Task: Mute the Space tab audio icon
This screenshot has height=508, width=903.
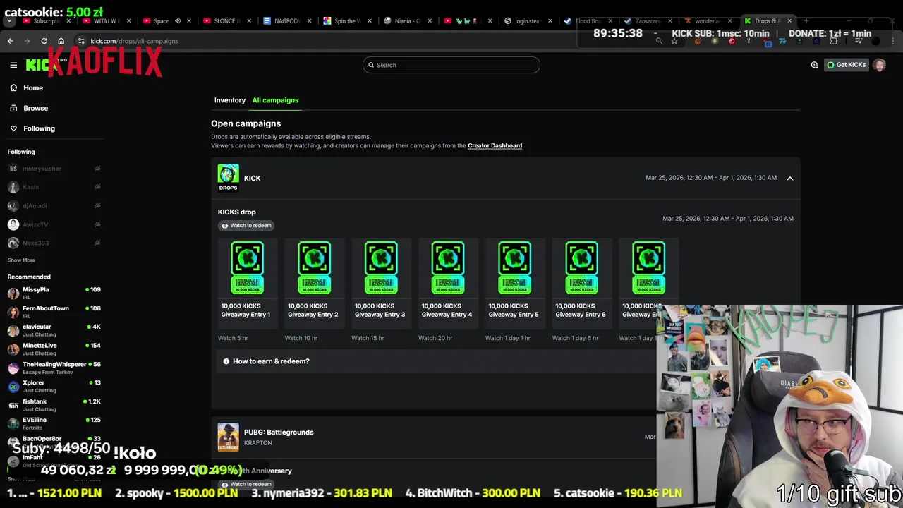Action: click(x=177, y=21)
